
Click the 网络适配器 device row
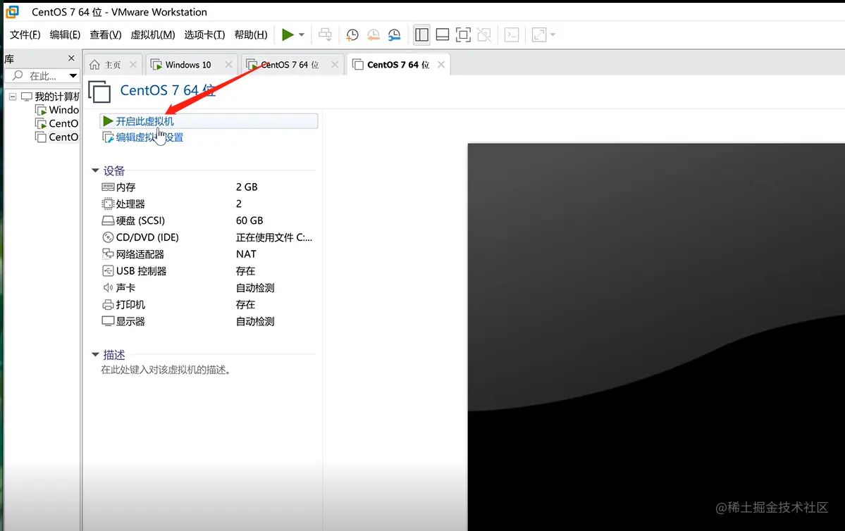click(207, 254)
